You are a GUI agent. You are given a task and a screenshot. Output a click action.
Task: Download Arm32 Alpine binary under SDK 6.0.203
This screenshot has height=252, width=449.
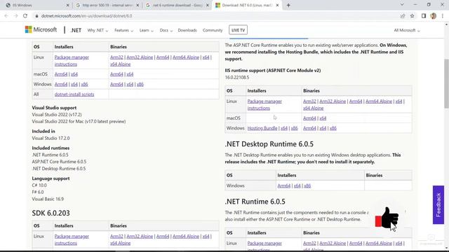[x=140, y=237]
